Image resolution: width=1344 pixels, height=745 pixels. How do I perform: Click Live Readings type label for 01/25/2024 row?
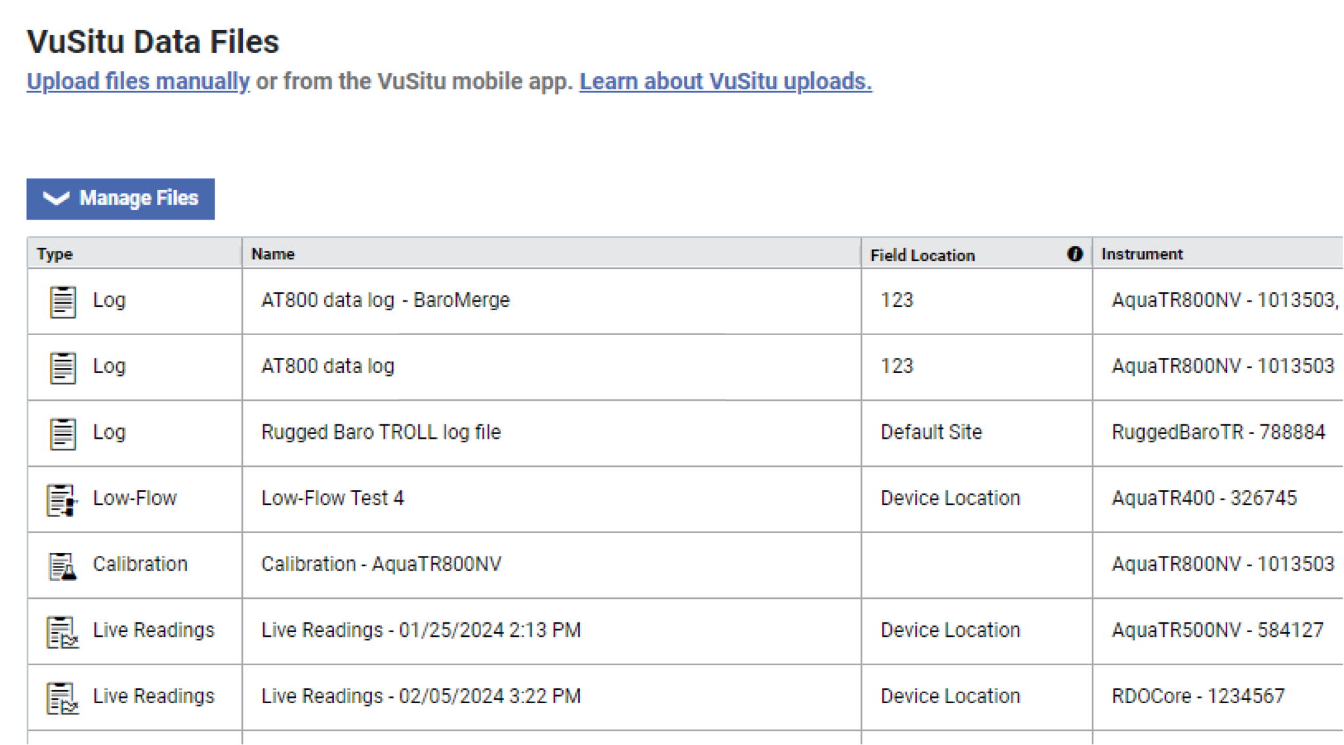154,630
